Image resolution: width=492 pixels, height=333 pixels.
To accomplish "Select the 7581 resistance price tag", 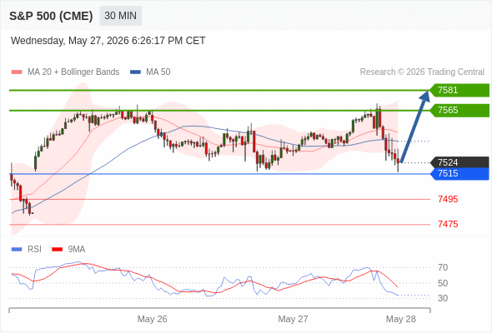I will (459, 90).
